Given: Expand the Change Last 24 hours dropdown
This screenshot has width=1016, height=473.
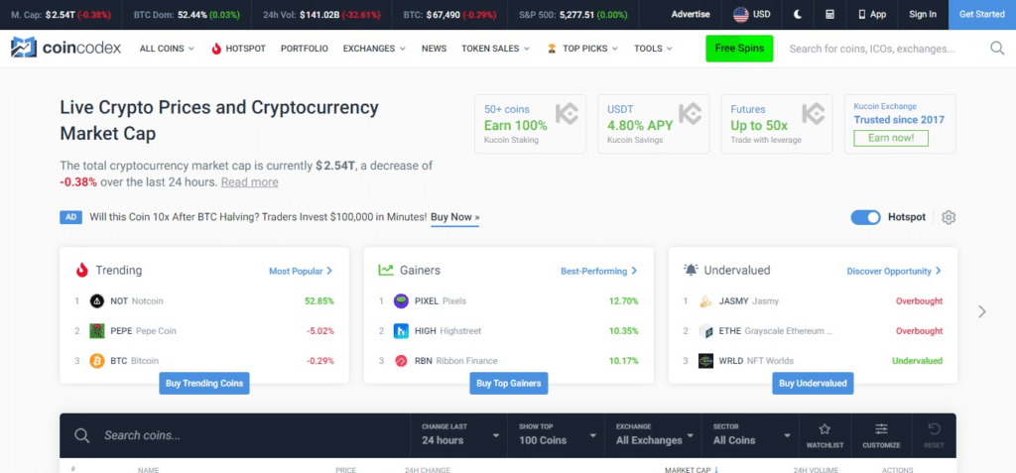Looking at the screenshot, I should (x=456, y=434).
